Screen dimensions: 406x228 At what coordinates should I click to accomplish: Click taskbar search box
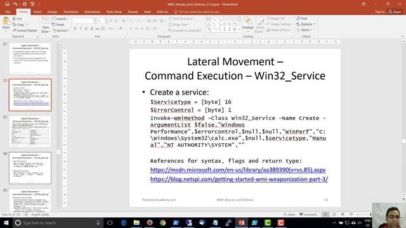click(58, 222)
